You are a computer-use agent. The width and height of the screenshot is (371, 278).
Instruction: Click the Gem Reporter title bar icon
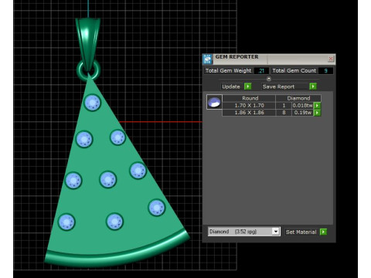coord(207,59)
